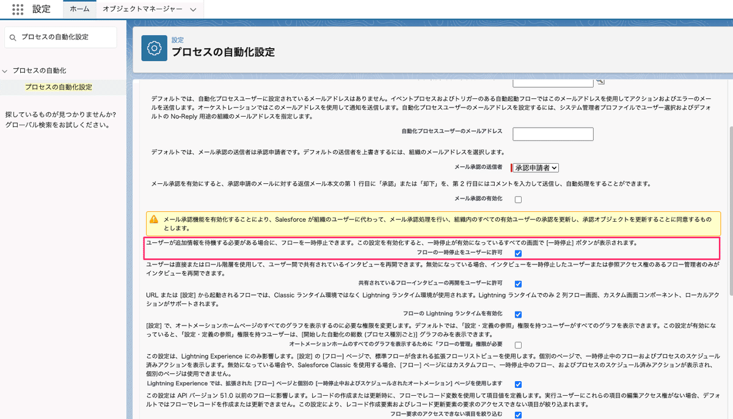The width and height of the screenshot is (733, 419).
Task: Toggle フロー要求のアクセスできない項目を絞り込む checkbox
Action: 518,415
